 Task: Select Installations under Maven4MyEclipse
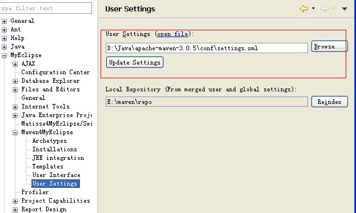click(54, 149)
